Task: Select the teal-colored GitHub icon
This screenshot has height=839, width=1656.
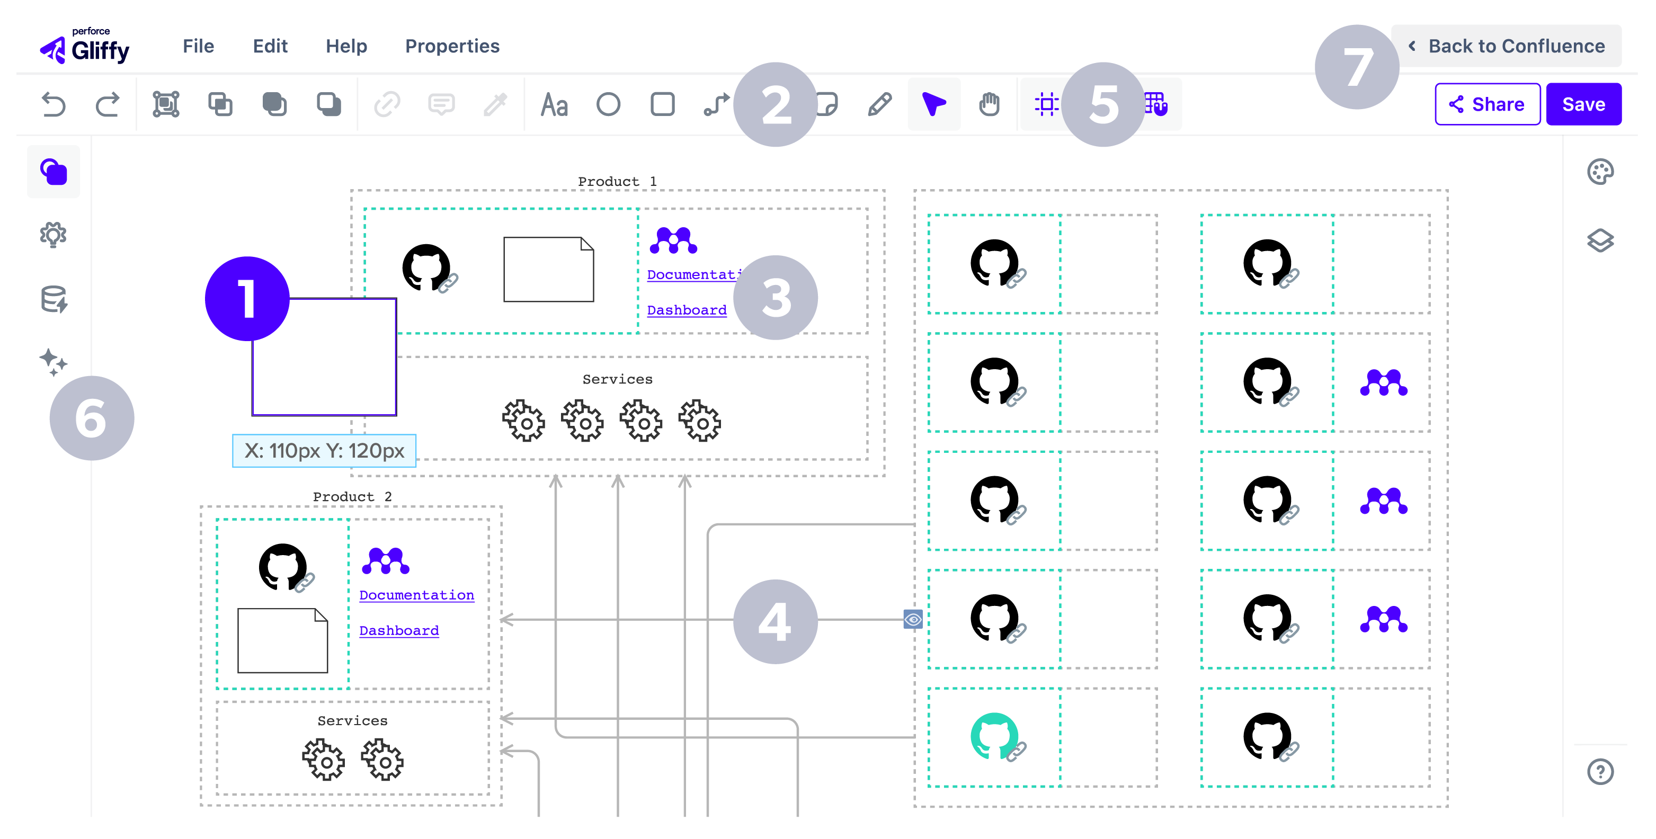Action: click(994, 736)
